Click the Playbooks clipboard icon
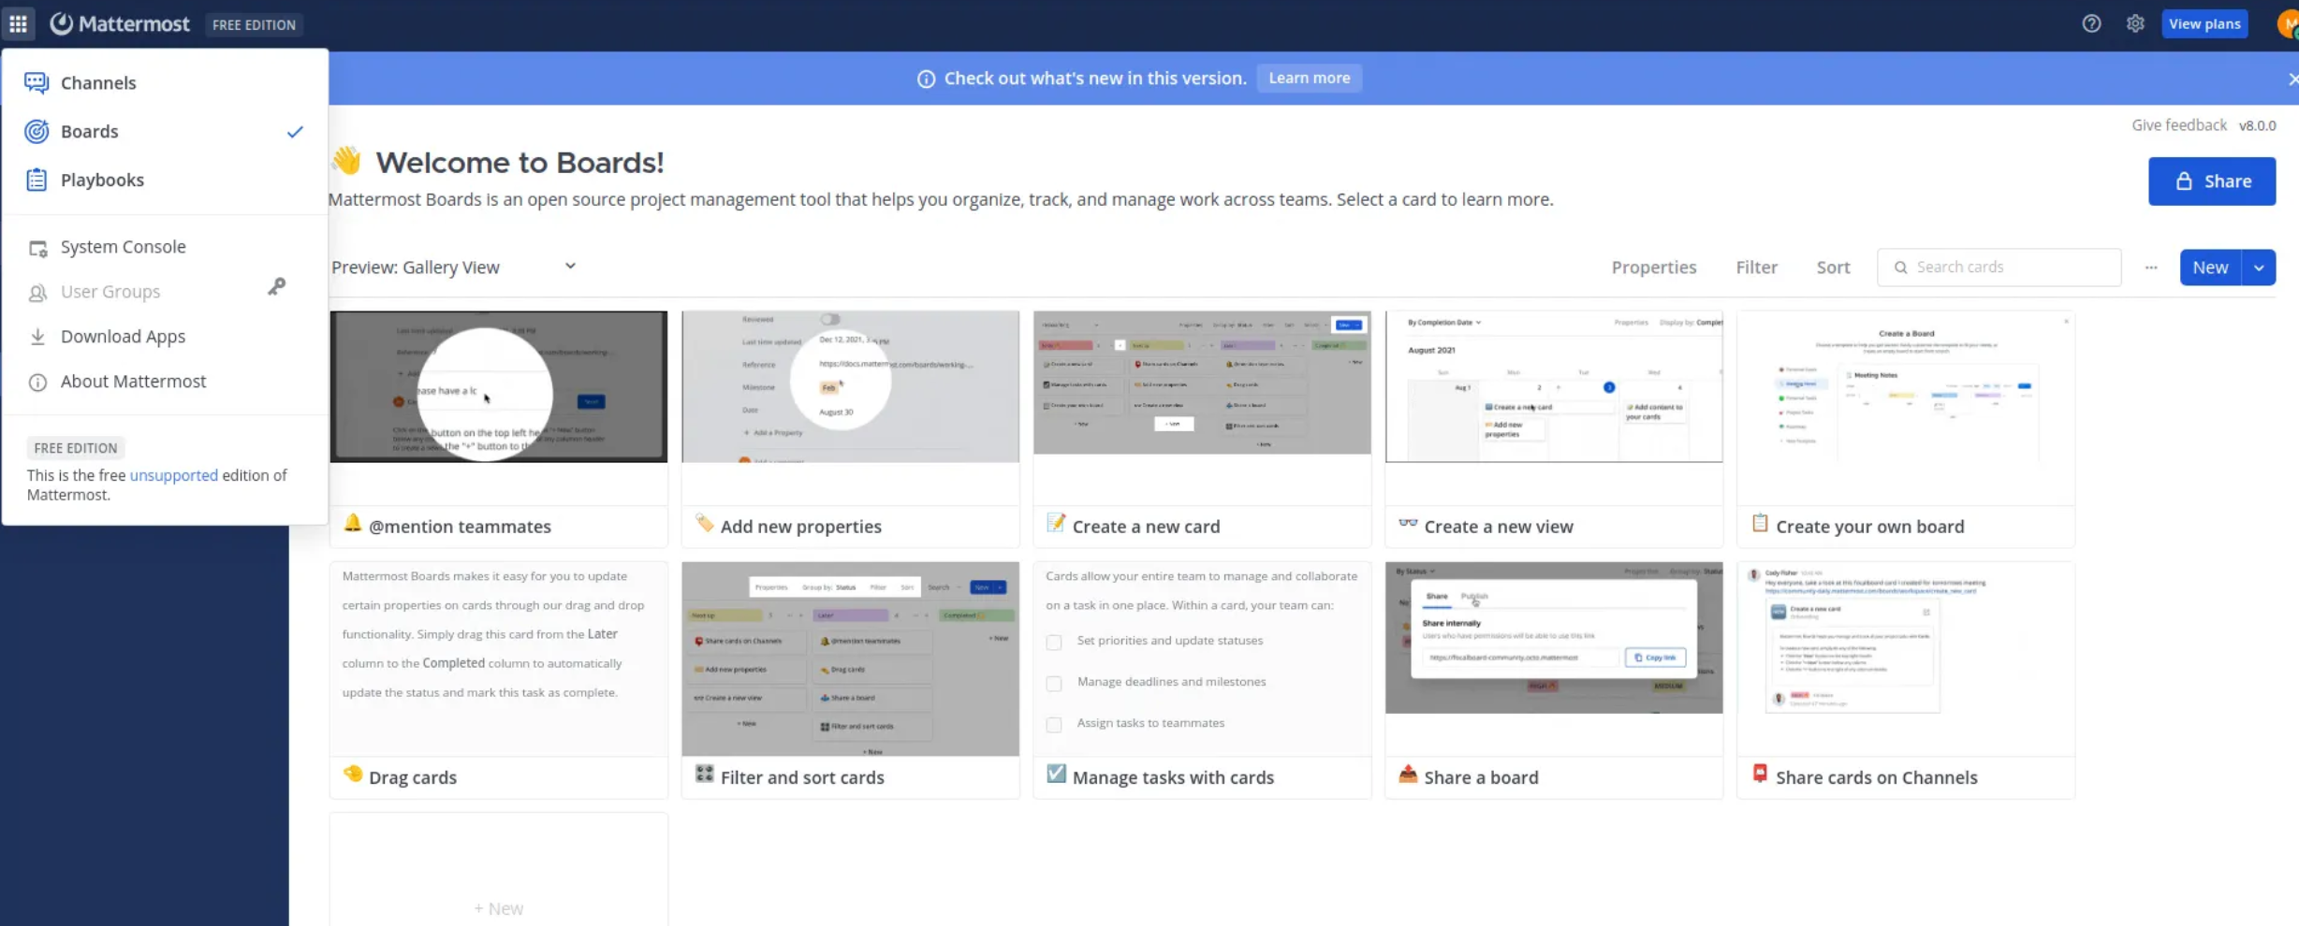2299x926 pixels. click(x=37, y=181)
